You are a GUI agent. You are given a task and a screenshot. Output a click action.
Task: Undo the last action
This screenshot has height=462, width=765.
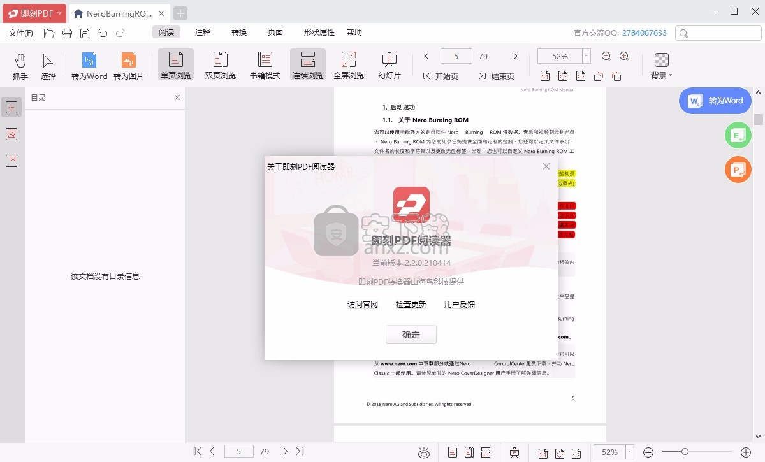pos(103,32)
